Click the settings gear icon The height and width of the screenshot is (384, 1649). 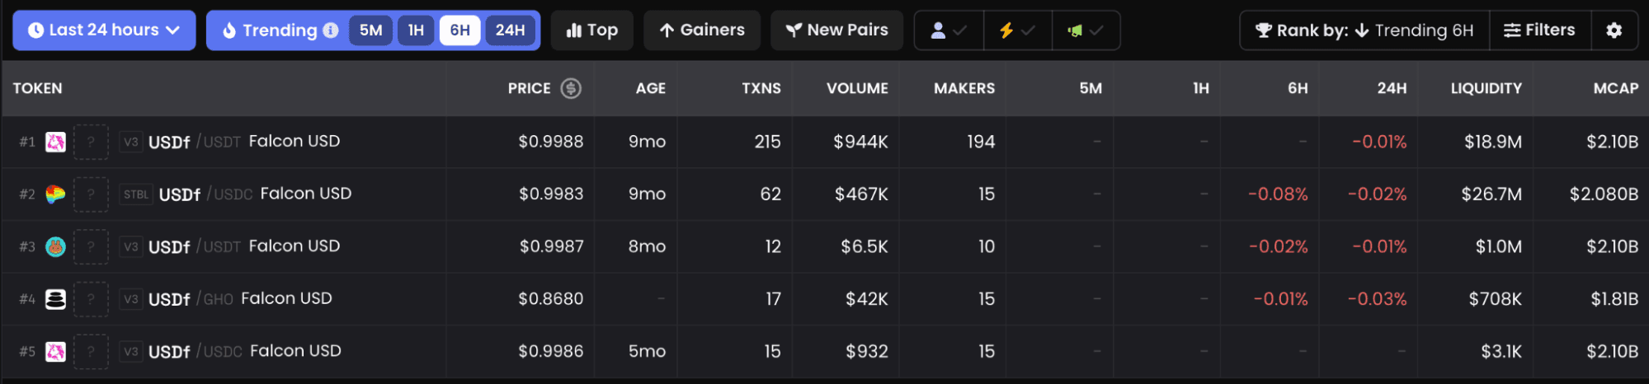tap(1614, 30)
